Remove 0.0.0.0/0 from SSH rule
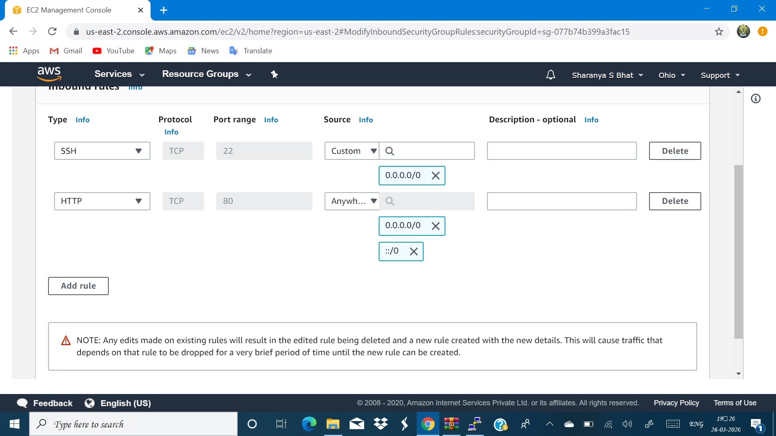The width and height of the screenshot is (776, 436). 435,176
